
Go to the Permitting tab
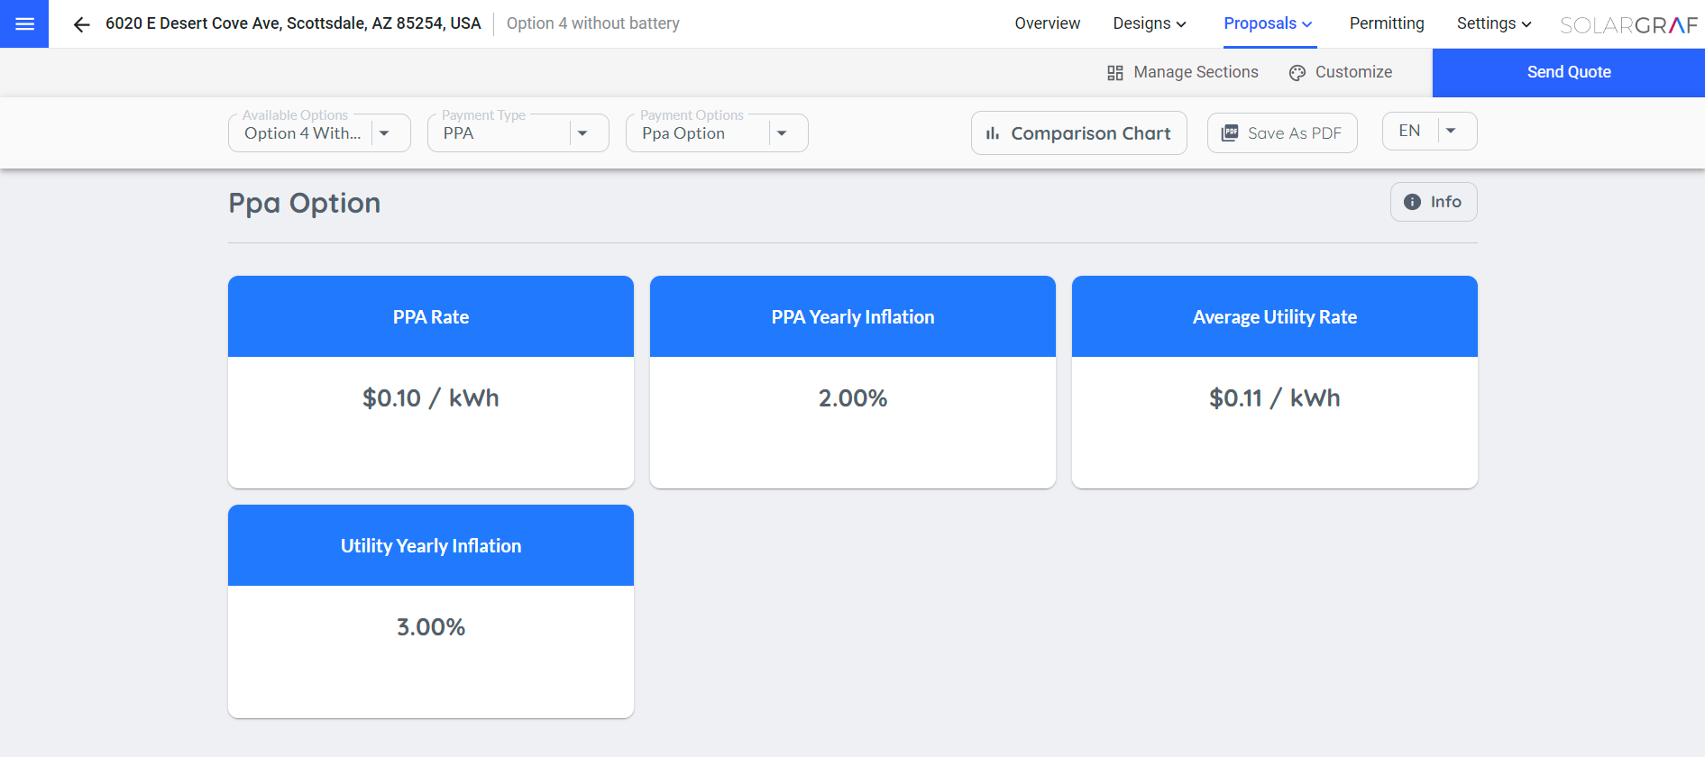(x=1386, y=23)
